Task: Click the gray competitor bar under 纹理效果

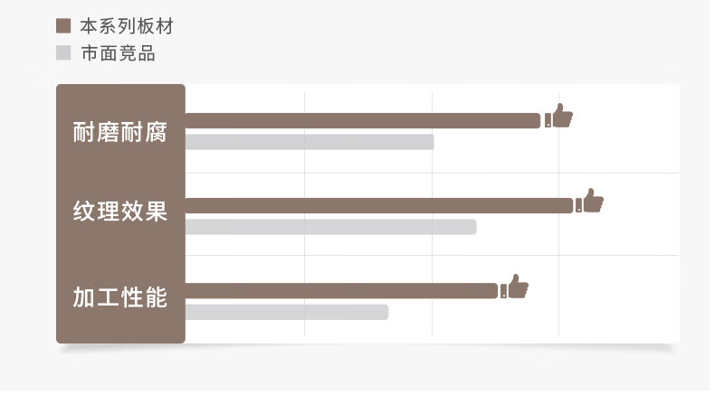Action: click(330, 227)
